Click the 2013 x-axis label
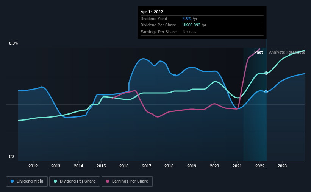Viewport: 311px width, 192px height. (x=56, y=166)
